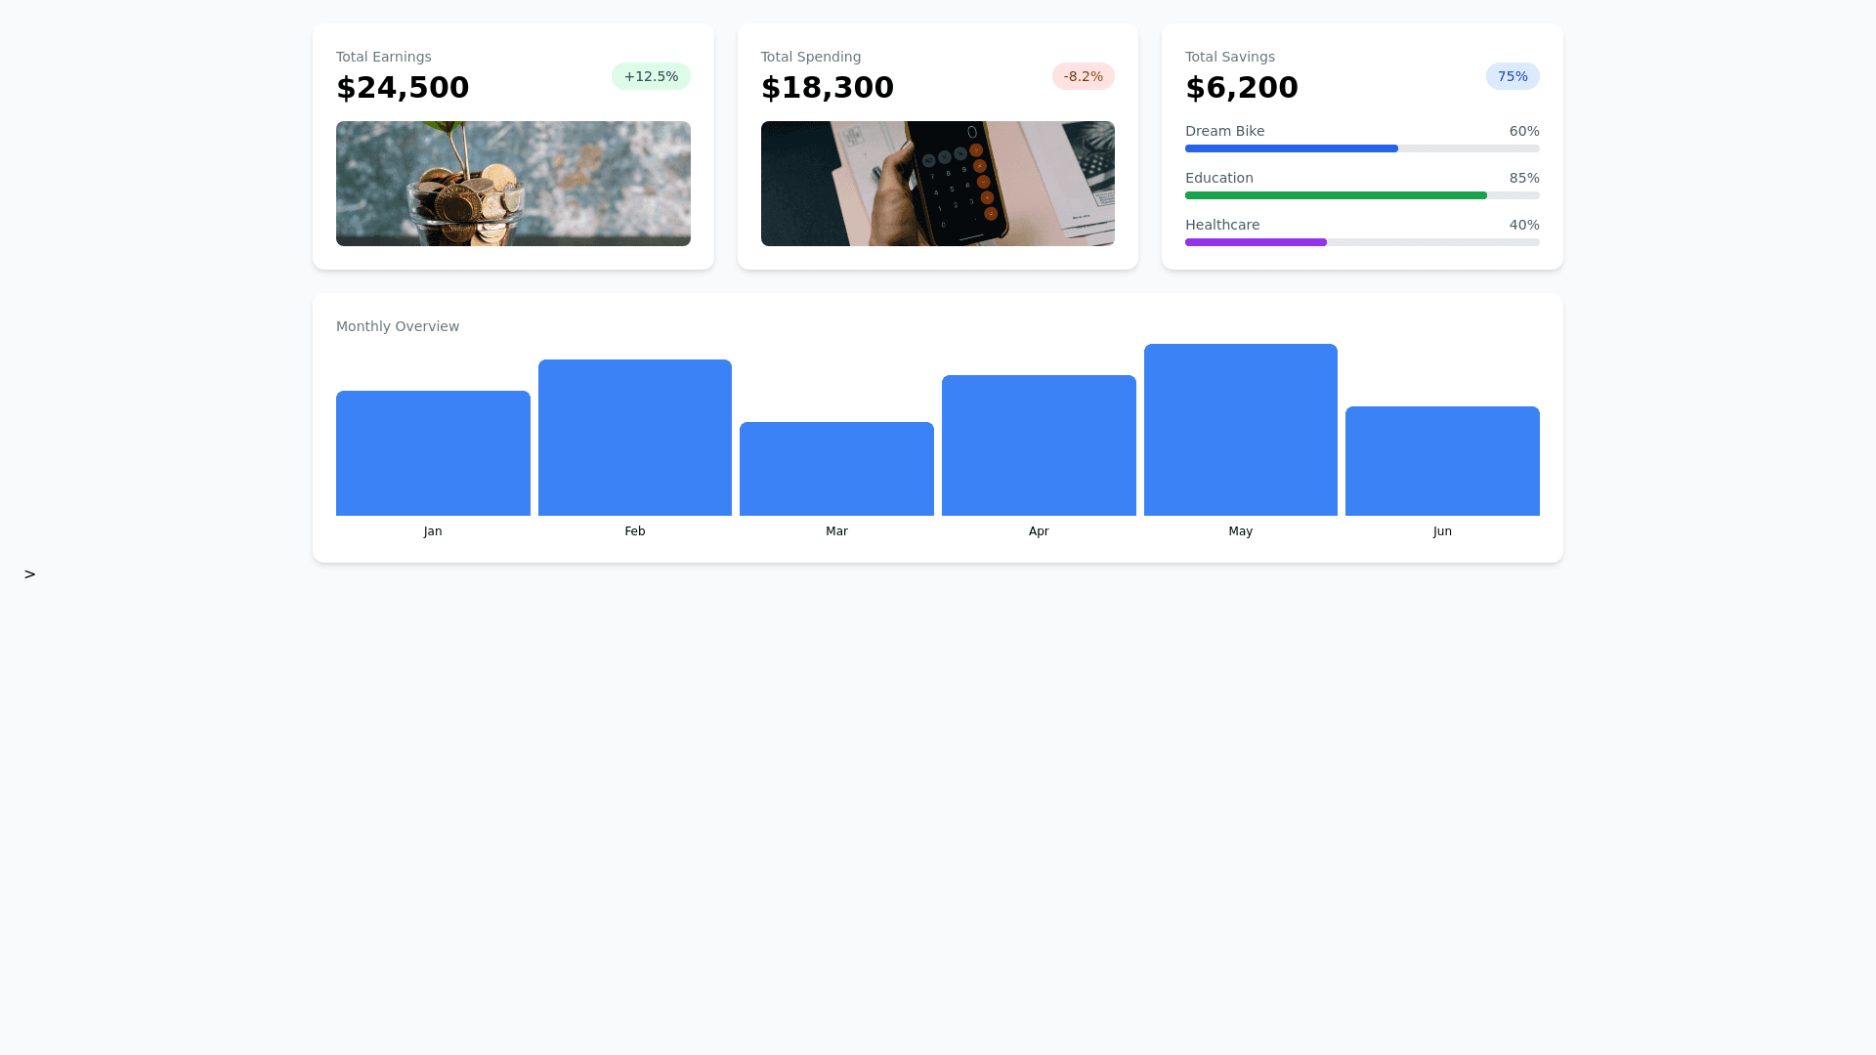Click the -8.2% spending badge
Image resolution: width=1876 pixels, height=1055 pixels.
(1083, 76)
